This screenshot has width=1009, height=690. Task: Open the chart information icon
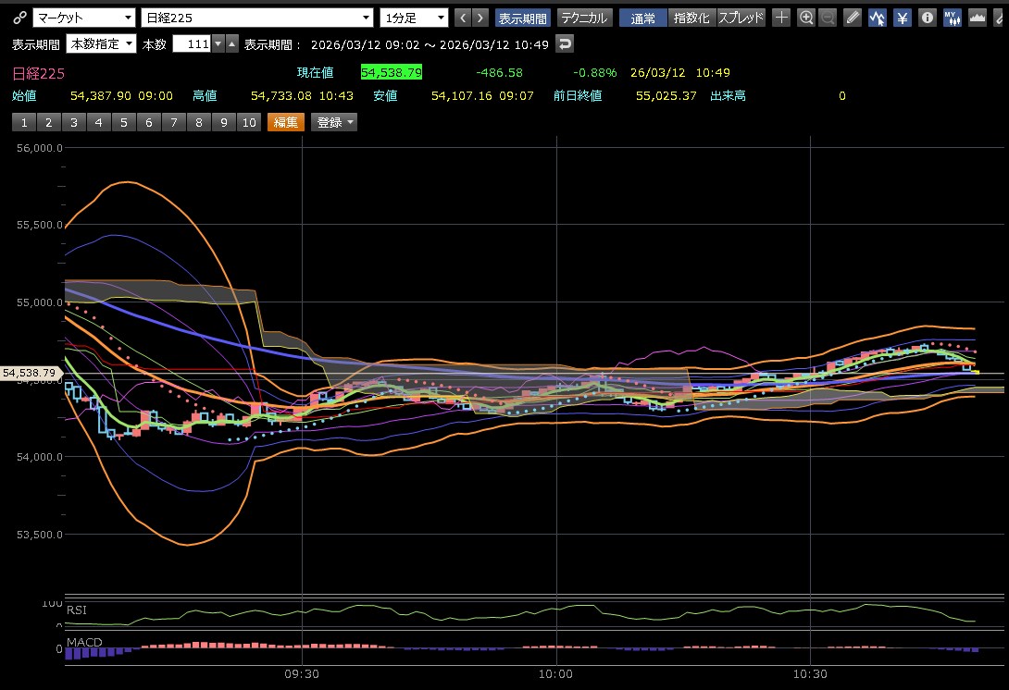927,18
